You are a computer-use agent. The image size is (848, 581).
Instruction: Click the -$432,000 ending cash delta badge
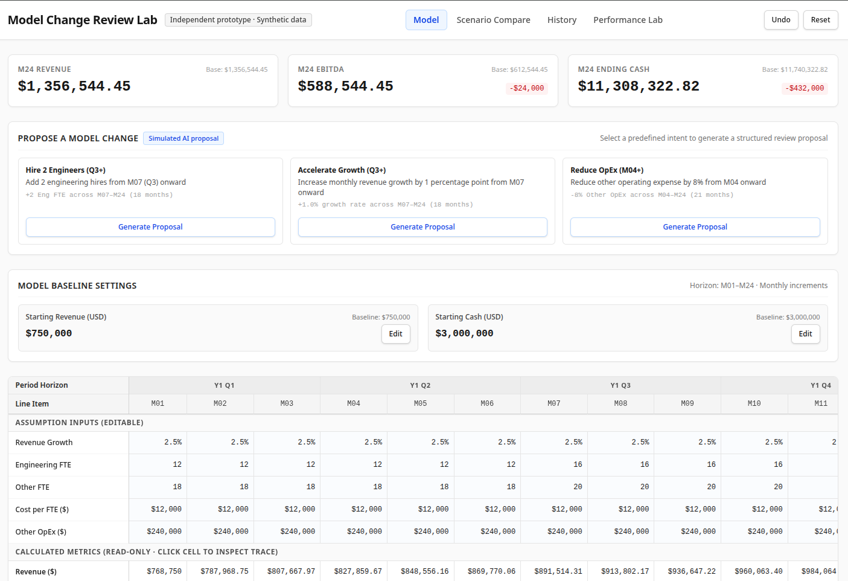click(x=805, y=88)
